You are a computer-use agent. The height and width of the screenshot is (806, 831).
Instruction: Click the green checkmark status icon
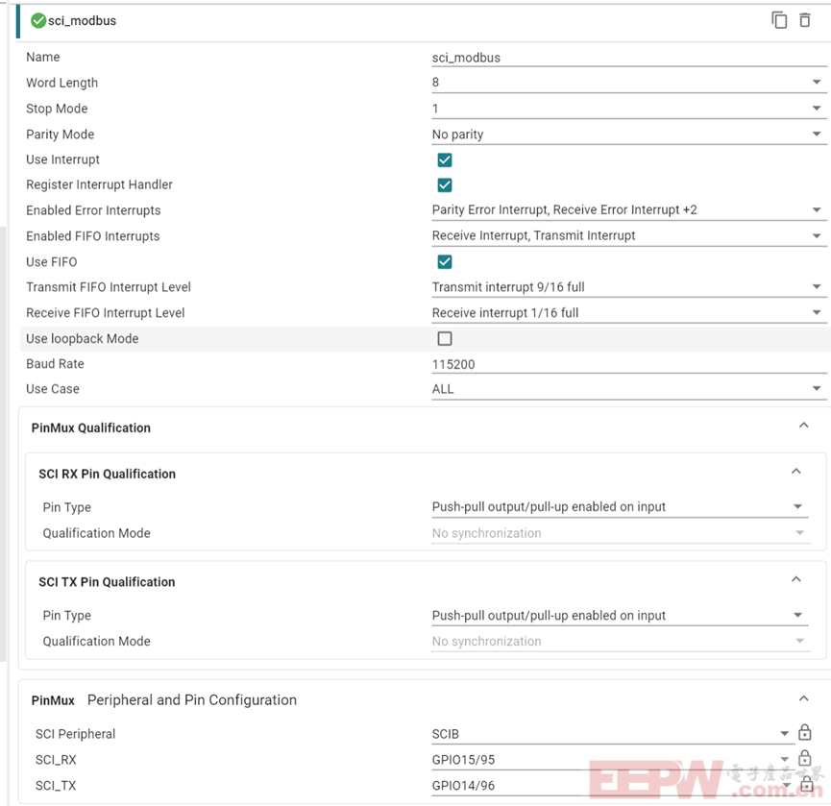pyautogui.click(x=38, y=21)
